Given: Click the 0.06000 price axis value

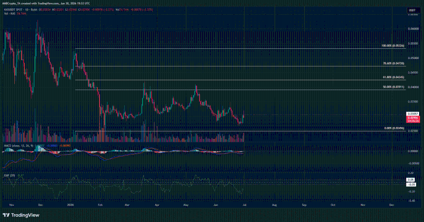Looking at the screenshot, I should tap(413, 29).
